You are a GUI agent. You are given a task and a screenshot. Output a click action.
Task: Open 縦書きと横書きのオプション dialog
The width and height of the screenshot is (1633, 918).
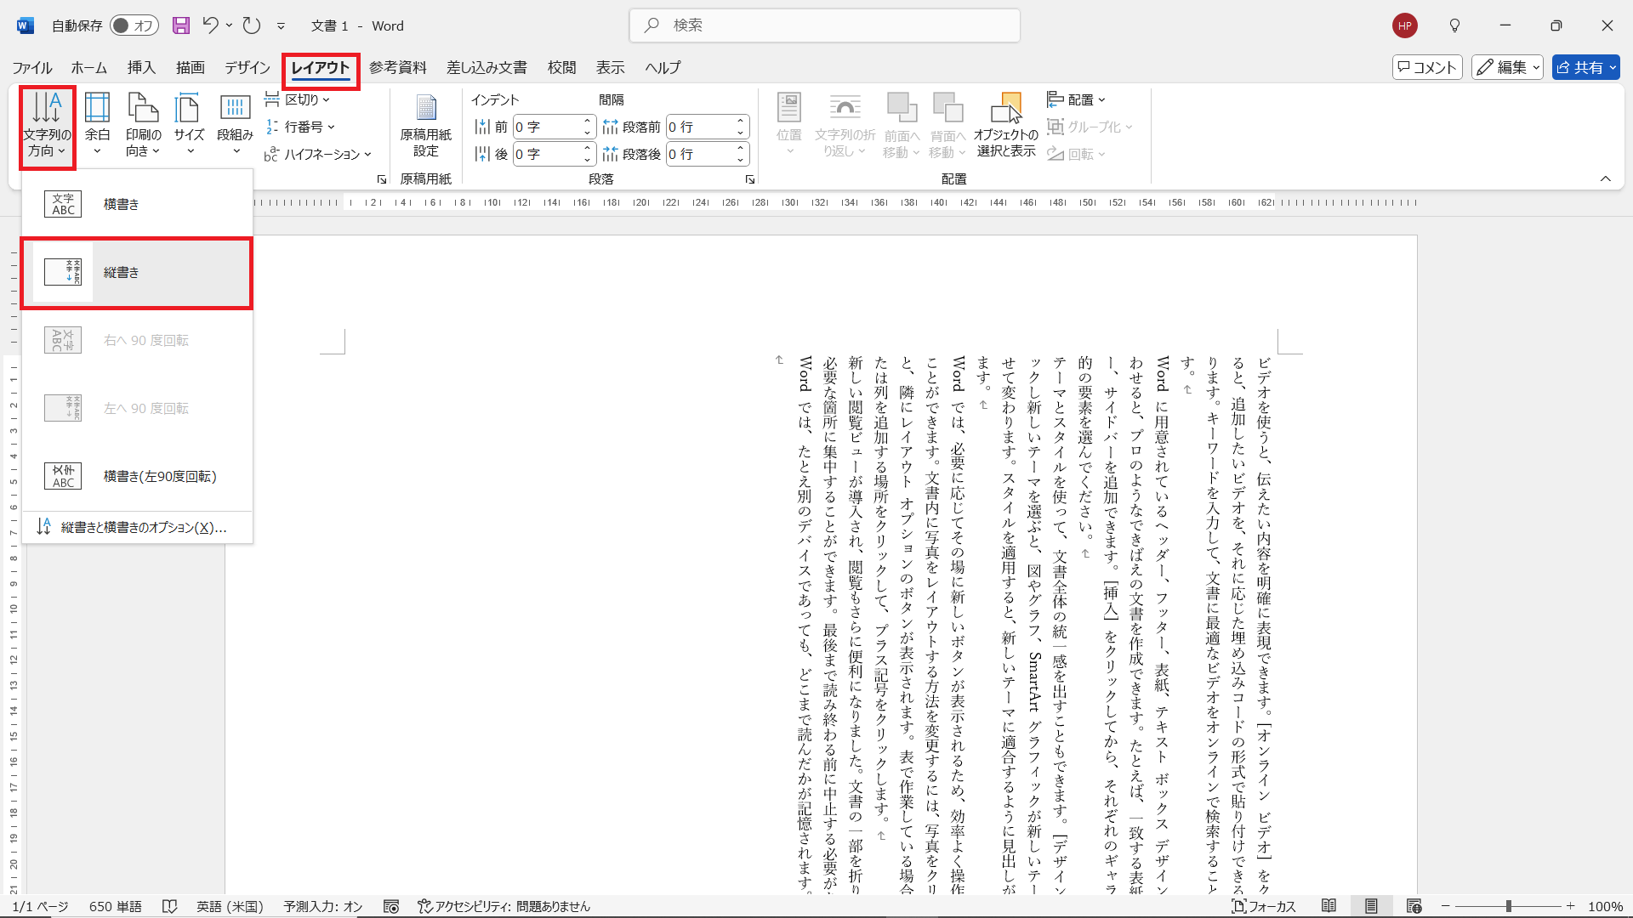point(137,528)
